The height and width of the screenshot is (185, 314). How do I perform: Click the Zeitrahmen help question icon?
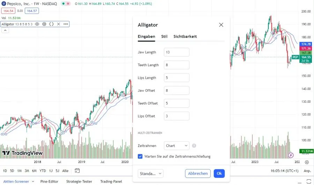[x=194, y=146]
